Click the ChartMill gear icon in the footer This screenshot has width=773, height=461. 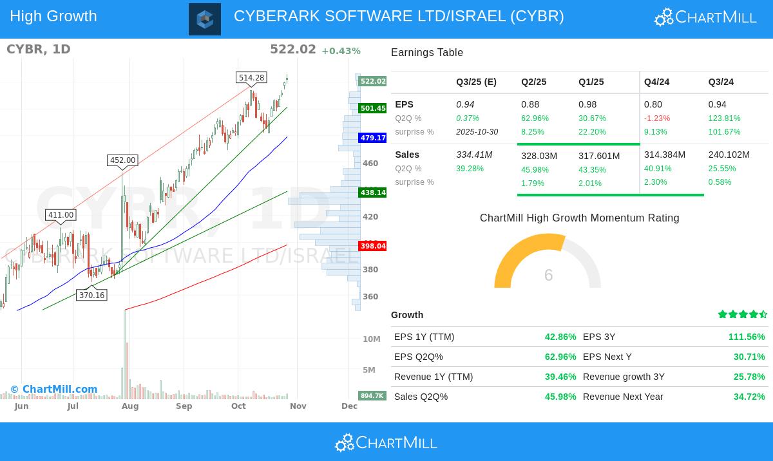[343, 442]
